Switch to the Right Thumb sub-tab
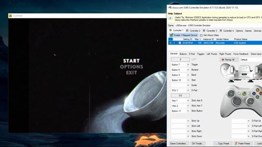This screenshot has height=147, width=262. pos(225,54)
